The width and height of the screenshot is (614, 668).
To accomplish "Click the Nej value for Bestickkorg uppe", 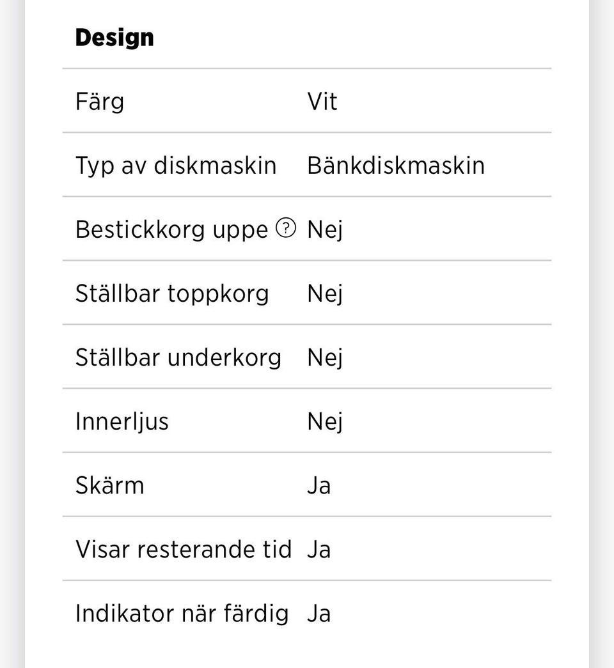I will click(x=325, y=230).
